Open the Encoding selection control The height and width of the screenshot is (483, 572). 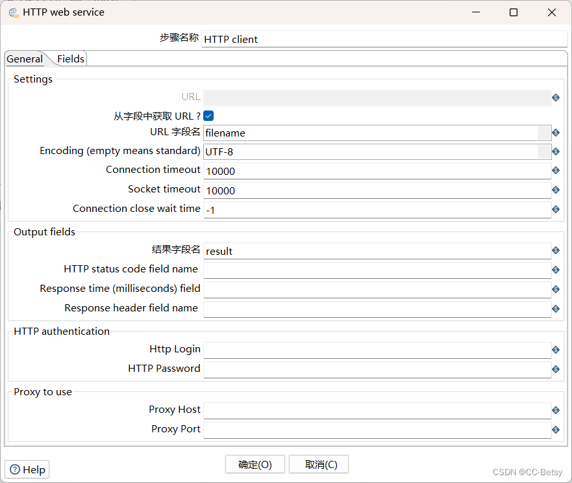(x=543, y=151)
